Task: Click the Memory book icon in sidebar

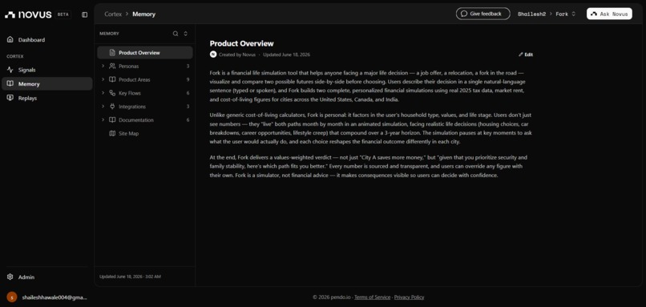Action: [x=10, y=83]
